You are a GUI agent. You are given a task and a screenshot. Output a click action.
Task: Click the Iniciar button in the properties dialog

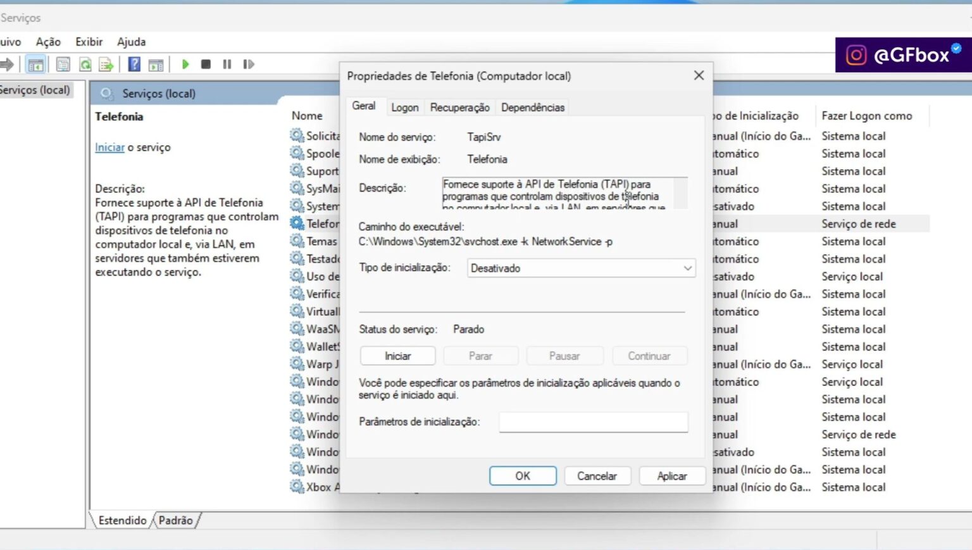[x=397, y=356]
